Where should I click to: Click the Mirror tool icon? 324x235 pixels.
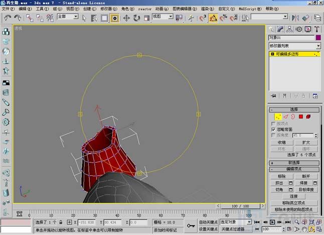(295, 18)
